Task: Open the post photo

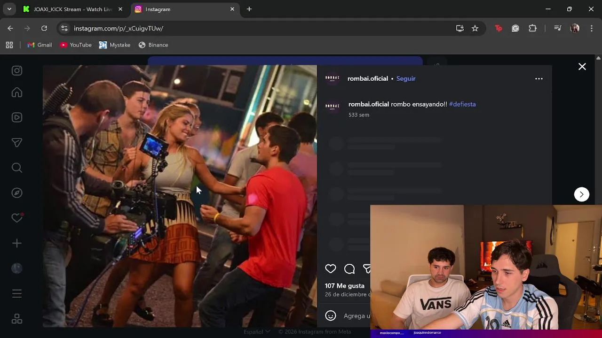Action: [x=180, y=196]
